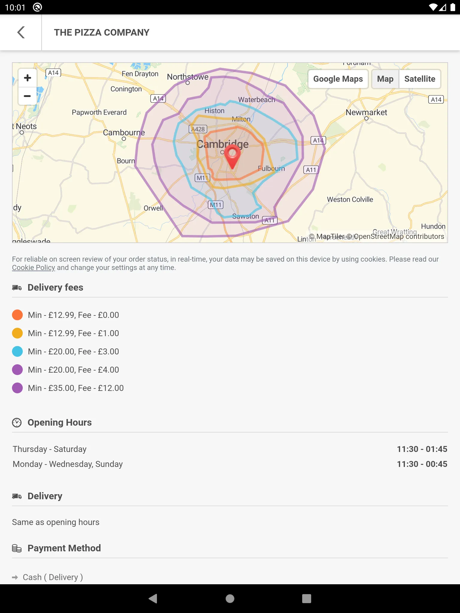460x613 pixels.
Task: Select 'Min - £35.00, Fee - £12.00' text
Action: [x=76, y=388]
